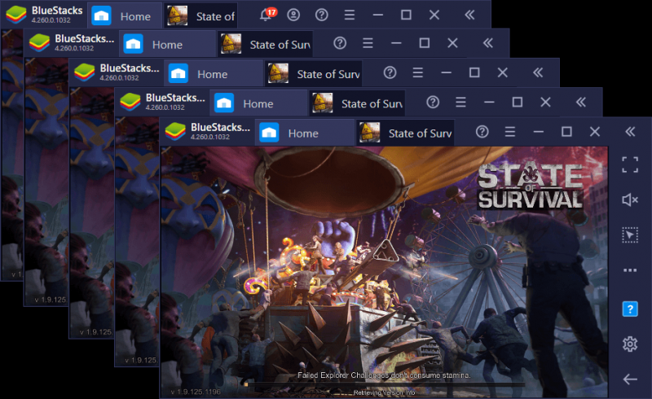Image resolution: width=652 pixels, height=399 pixels.
Task: Show more sidebar tools via three dots
Action: tap(630, 270)
